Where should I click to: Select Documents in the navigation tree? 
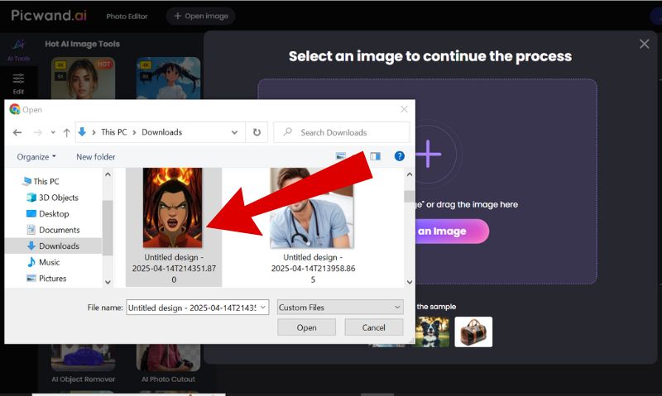coord(59,230)
